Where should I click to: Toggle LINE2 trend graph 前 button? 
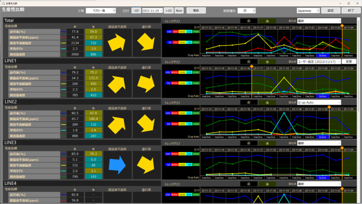tap(249, 102)
